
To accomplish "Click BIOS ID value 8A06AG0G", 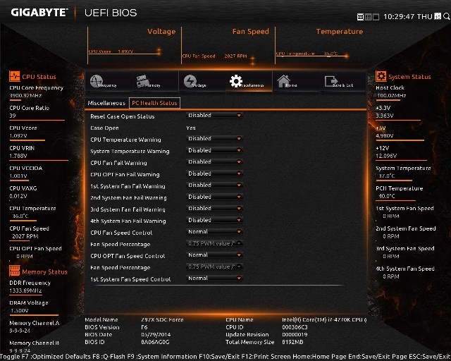I will point(155,342).
